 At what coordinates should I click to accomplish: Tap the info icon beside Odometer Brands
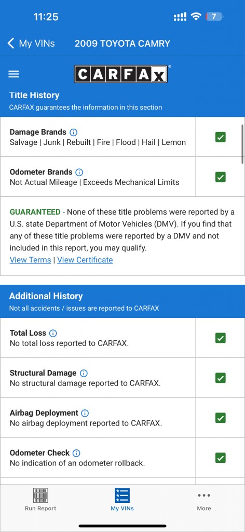[79, 172]
